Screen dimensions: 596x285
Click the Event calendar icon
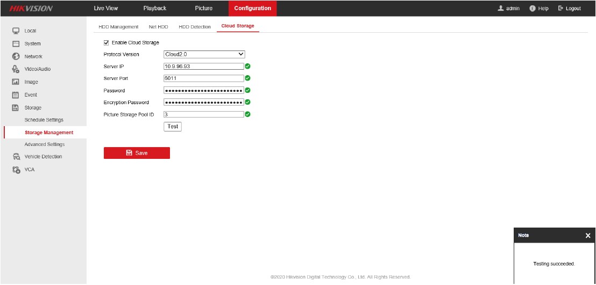tap(16, 95)
